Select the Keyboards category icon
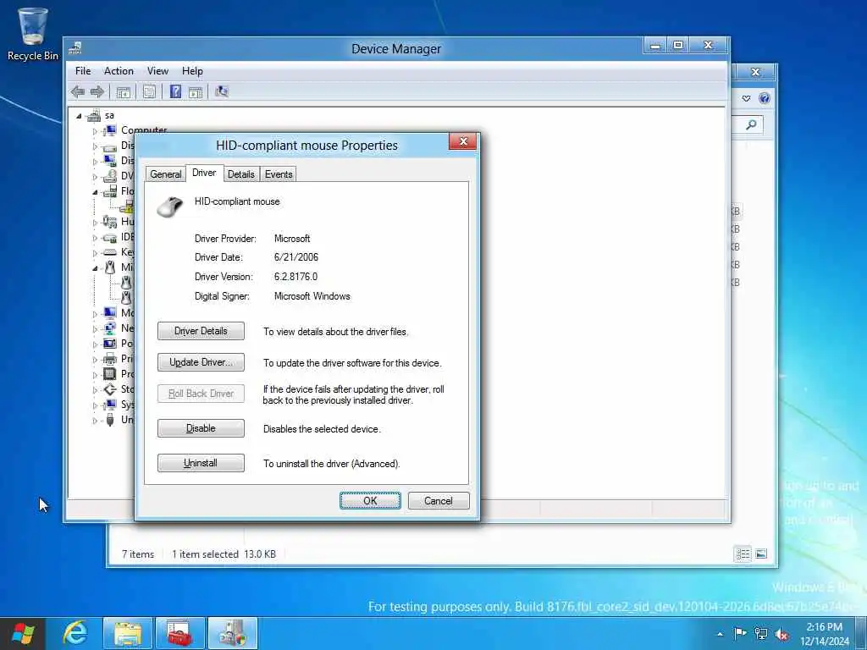Viewport: 867px width, 650px height. (109, 252)
